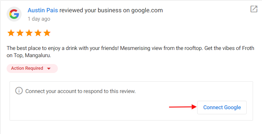
Task: Click the review text starting "The best place"
Action: [130, 52]
